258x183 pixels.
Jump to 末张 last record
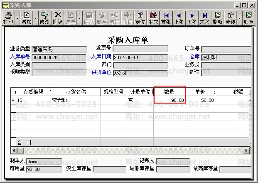point(205,18)
